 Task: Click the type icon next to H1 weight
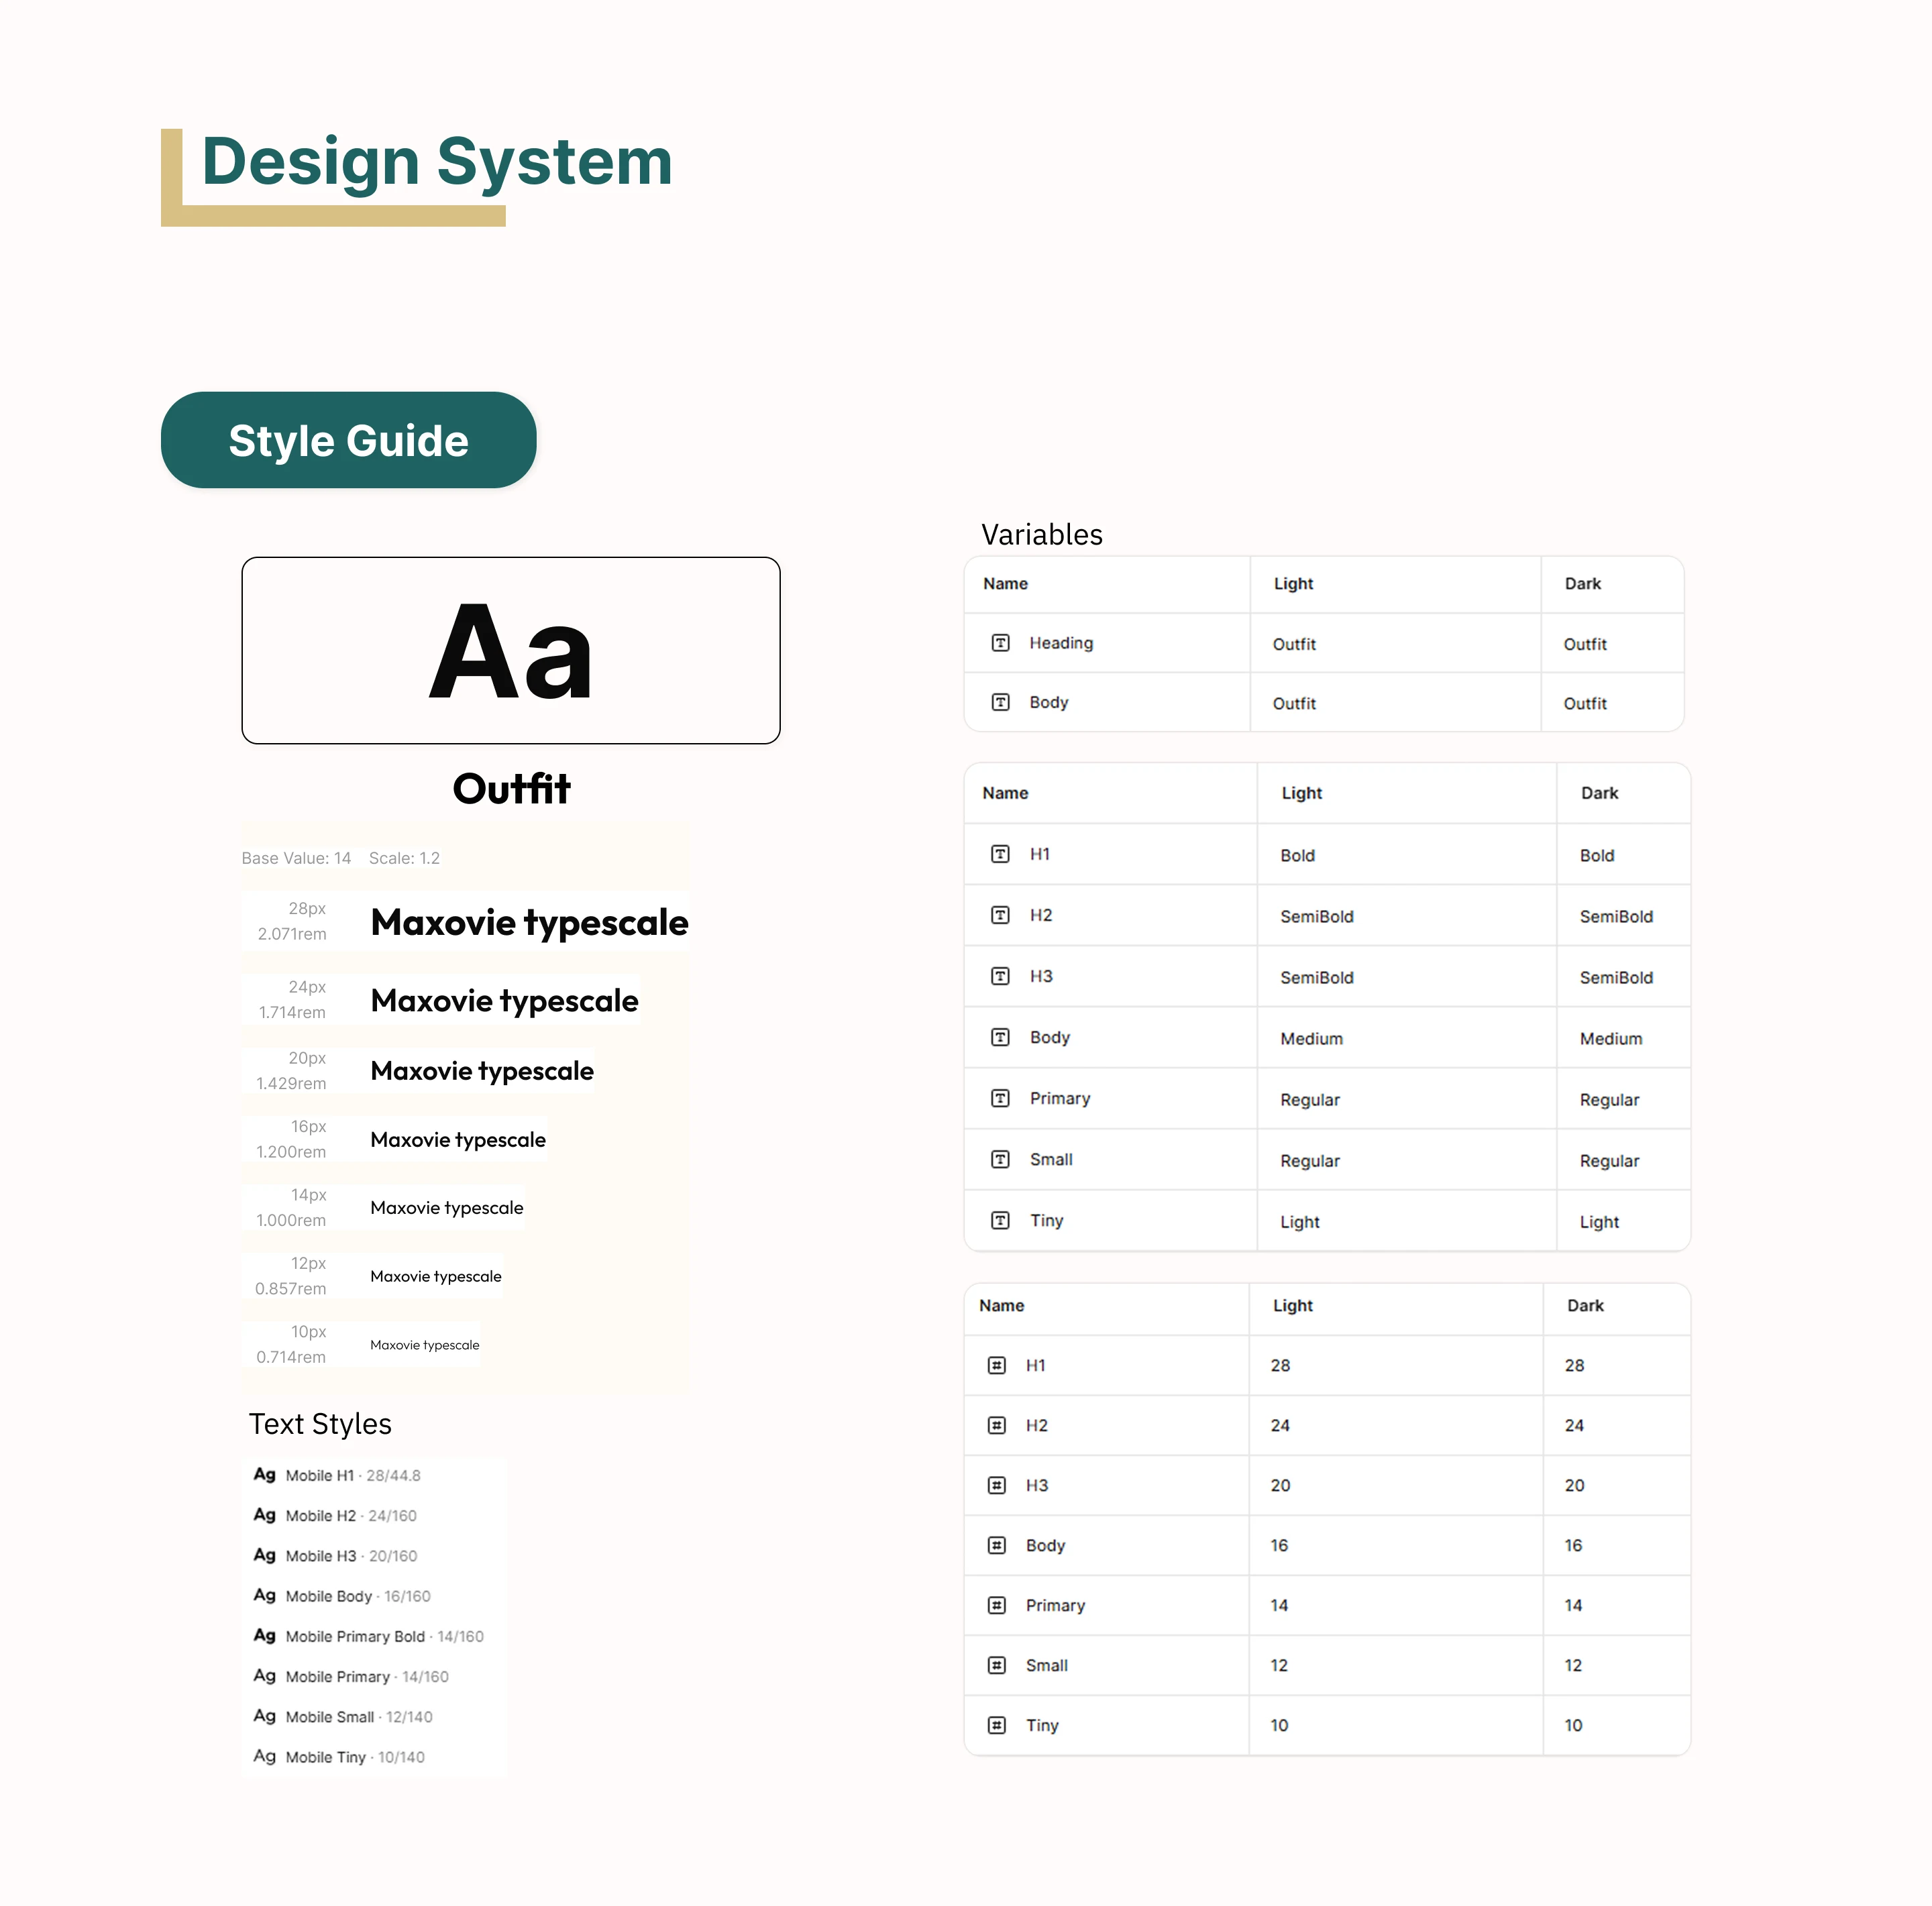1000,854
